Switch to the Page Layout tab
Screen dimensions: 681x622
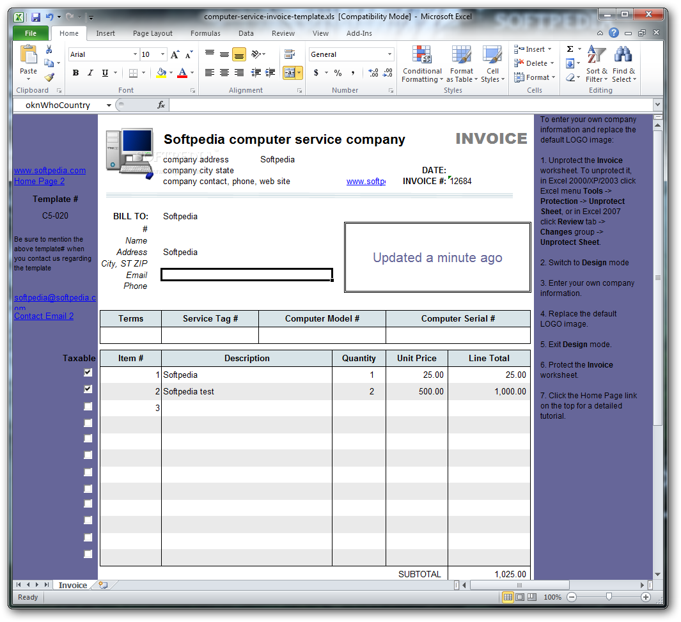(x=152, y=33)
